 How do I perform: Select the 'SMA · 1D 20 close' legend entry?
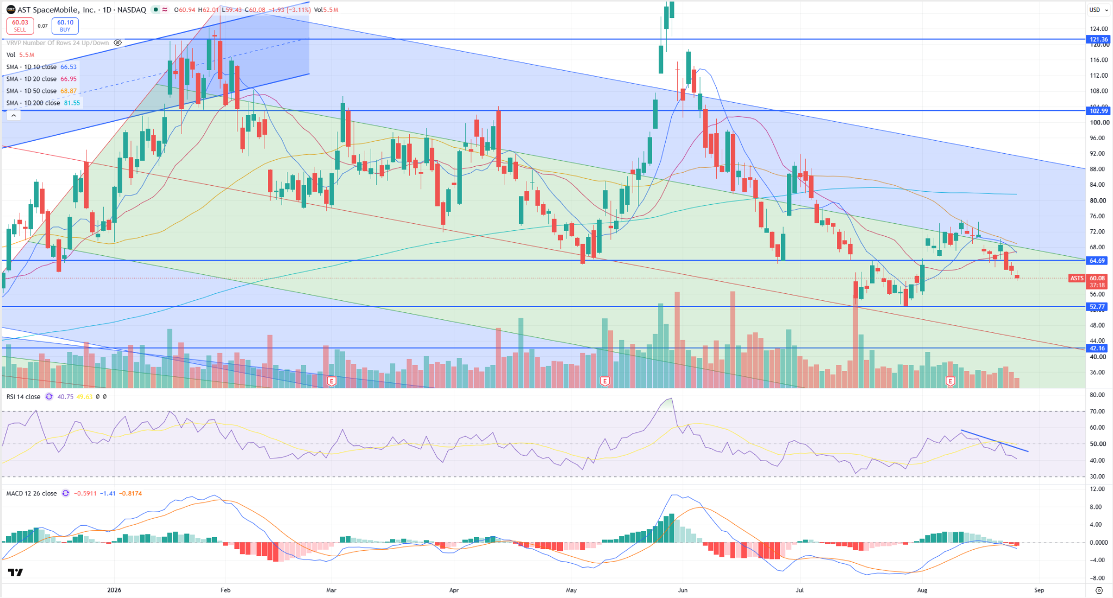[32, 79]
